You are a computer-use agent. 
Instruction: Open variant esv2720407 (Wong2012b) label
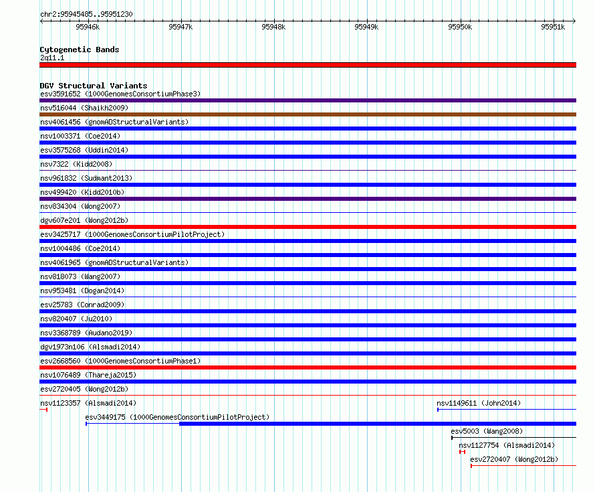tap(515, 459)
